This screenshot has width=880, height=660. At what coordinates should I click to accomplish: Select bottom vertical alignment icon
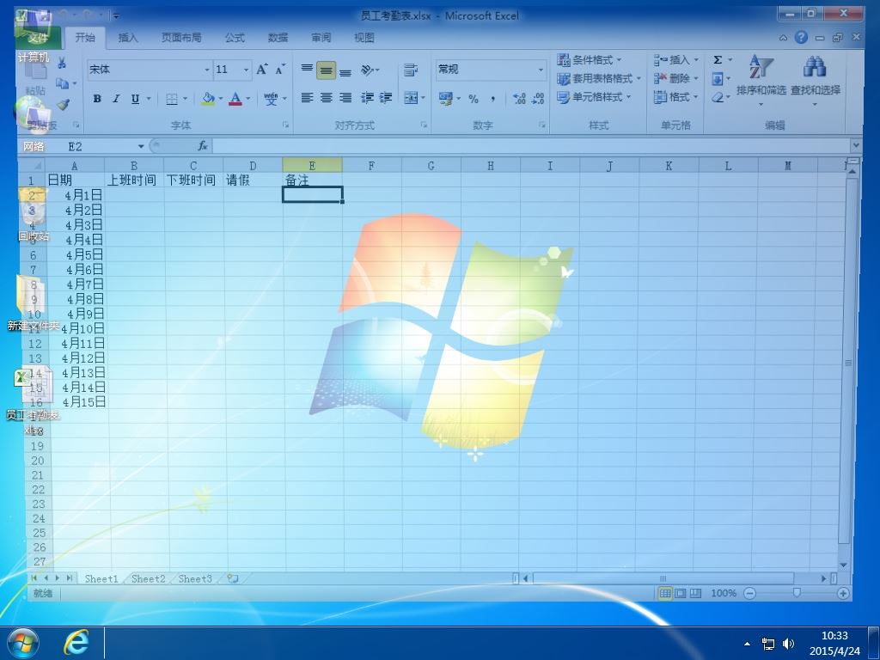[x=345, y=72]
